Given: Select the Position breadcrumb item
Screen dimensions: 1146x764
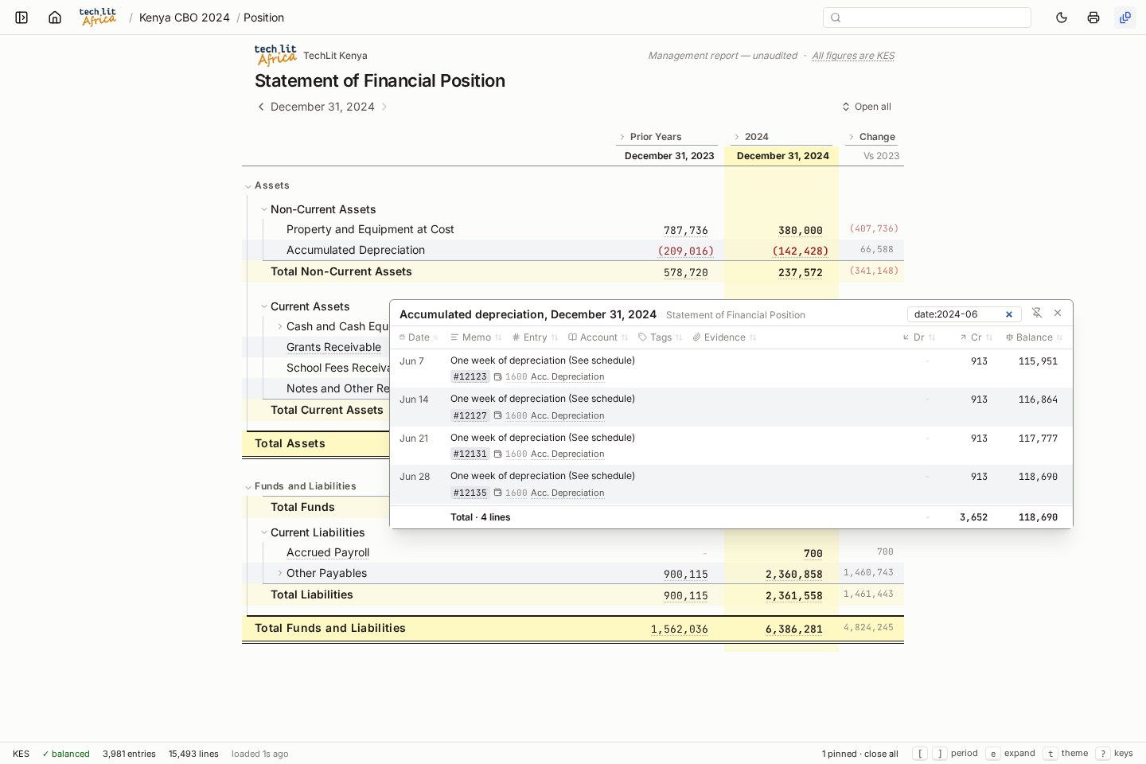Looking at the screenshot, I should pyautogui.click(x=263, y=18).
